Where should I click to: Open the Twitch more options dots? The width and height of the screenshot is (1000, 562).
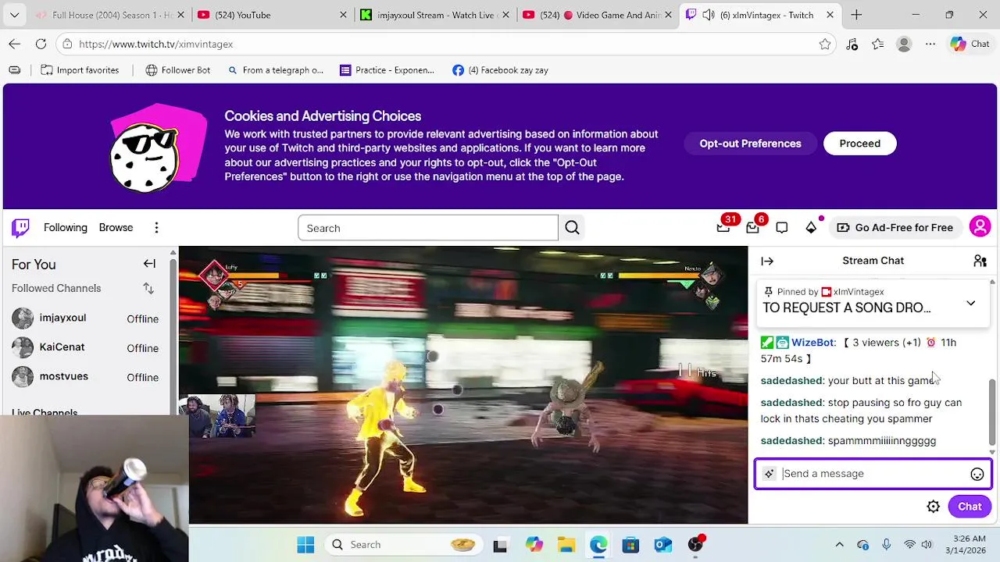[156, 228]
